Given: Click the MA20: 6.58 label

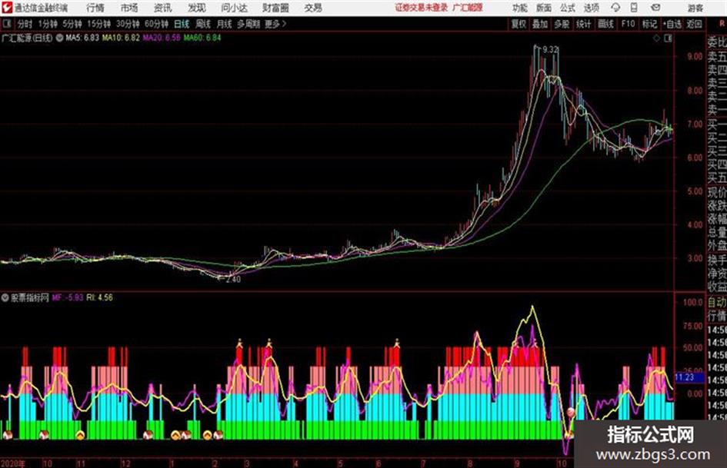Looking at the screenshot, I should tap(162, 38).
